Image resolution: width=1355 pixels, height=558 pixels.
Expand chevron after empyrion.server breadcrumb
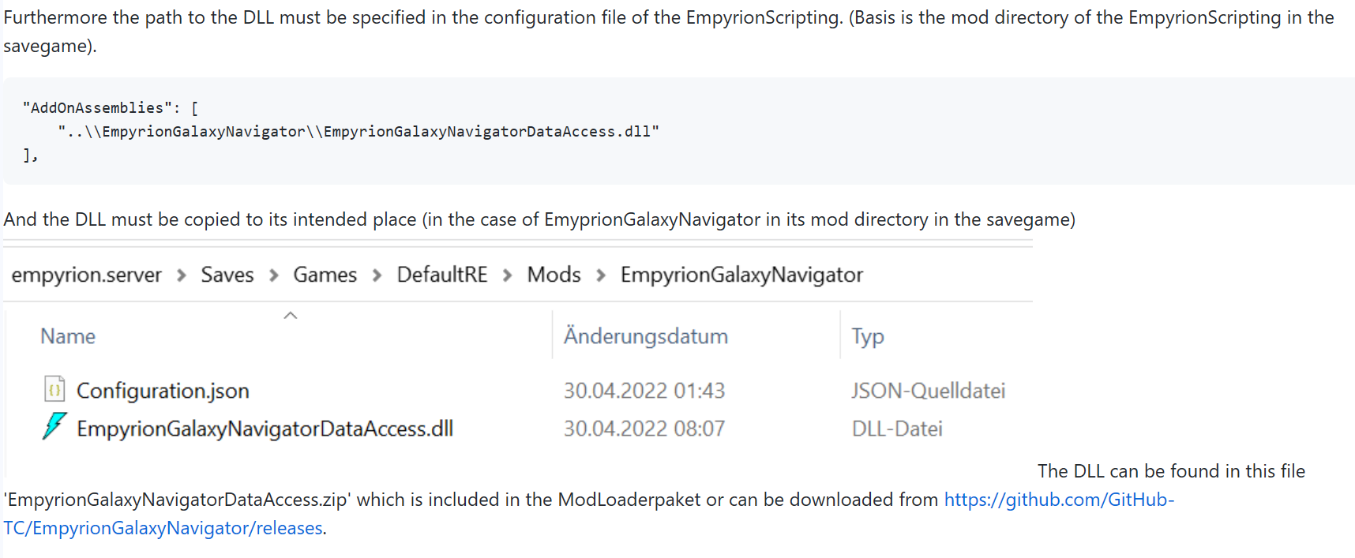[x=182, y=275]
